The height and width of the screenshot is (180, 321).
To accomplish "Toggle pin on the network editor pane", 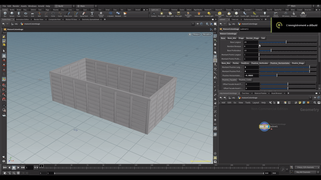I will (315, 98).
